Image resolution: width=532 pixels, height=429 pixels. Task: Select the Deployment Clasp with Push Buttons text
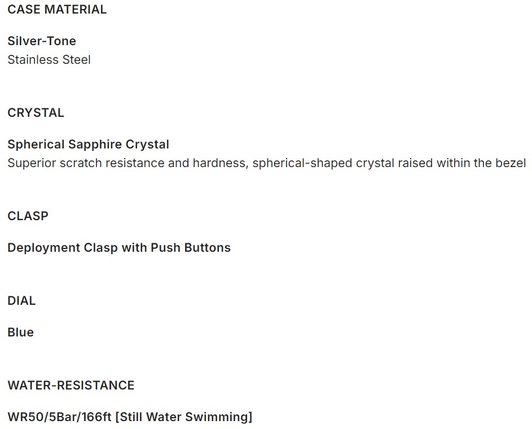click(x=119, y=248)
